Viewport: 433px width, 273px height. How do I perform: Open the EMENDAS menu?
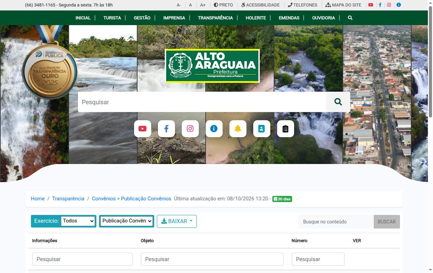tap(289, 18)
